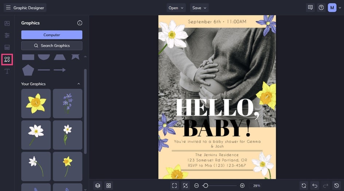Add the rectangle shape
The width and height of the screenshot is (344, 191).
pyautogui.click(x=28, y=57)
